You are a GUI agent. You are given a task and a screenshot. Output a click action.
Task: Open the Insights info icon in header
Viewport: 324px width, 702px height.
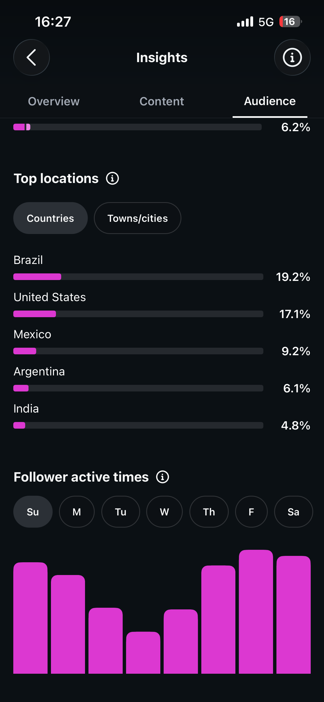tap(292, 57)
